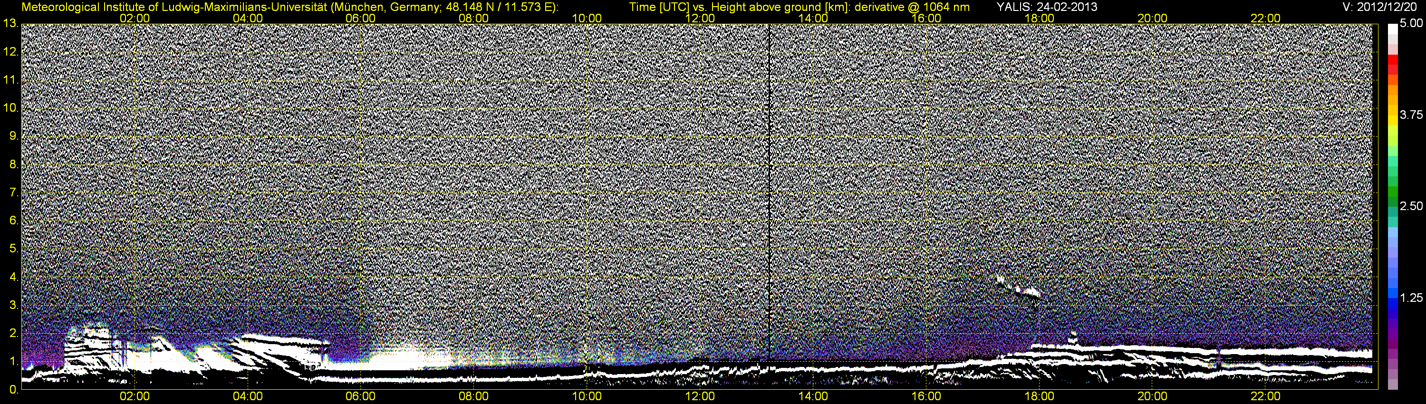Select the München coordinates text 48.148 N / 11.573 E
Viewport: 1426px width, 404px height.
[x=499, y=7]
